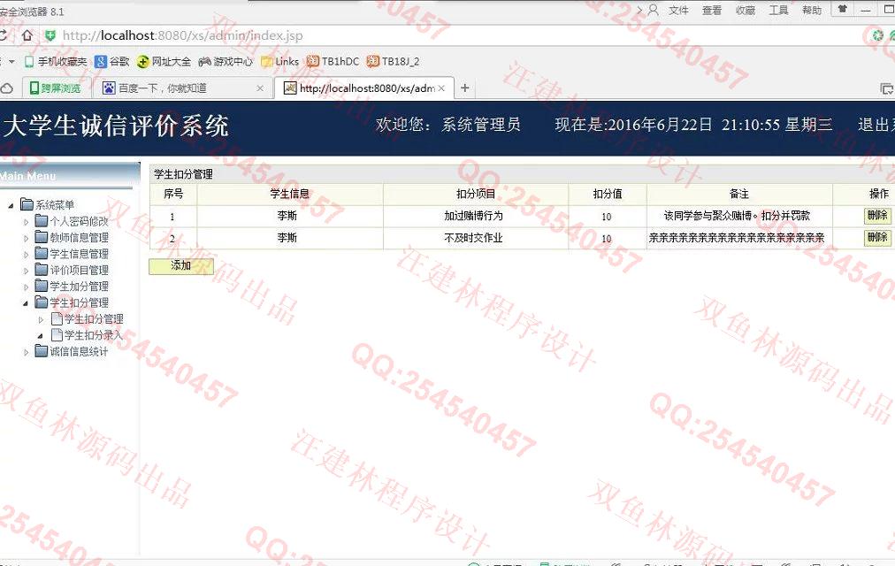Close the localhost admin tab

click(x=441, y=88)
